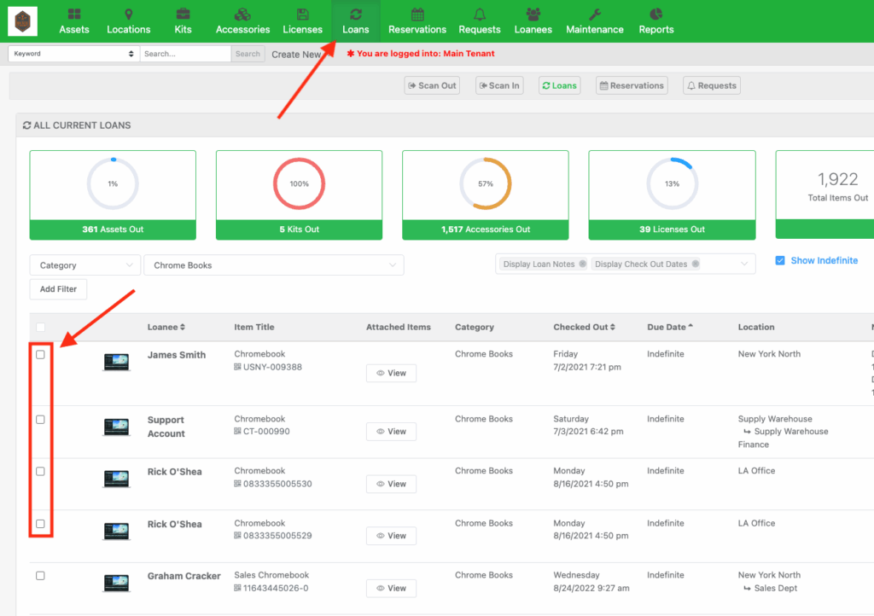View the Licenses page
This screenshot has width=874, height=616.
(x=302, y=20)
